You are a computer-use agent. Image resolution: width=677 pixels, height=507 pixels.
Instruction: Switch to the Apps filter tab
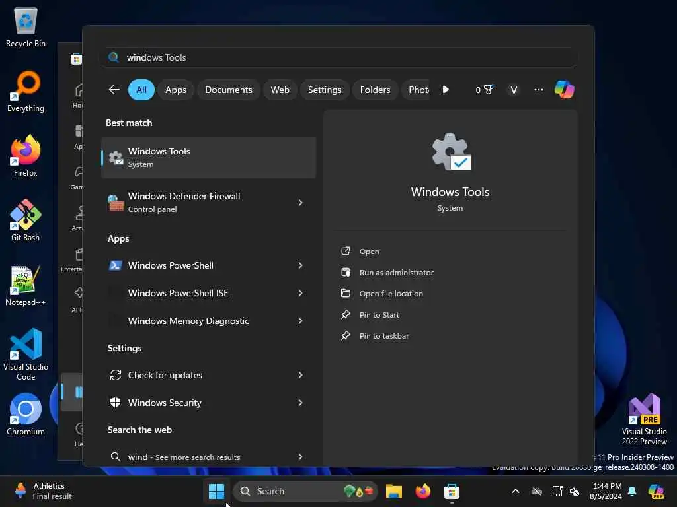pos(176,90)
